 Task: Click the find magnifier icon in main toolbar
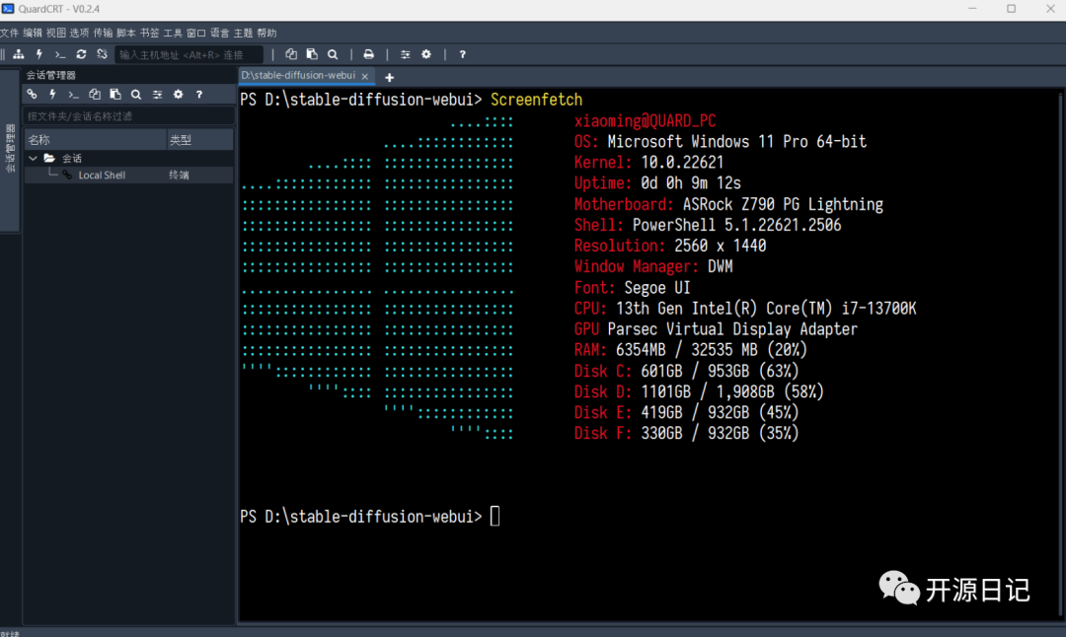(333, 54)
